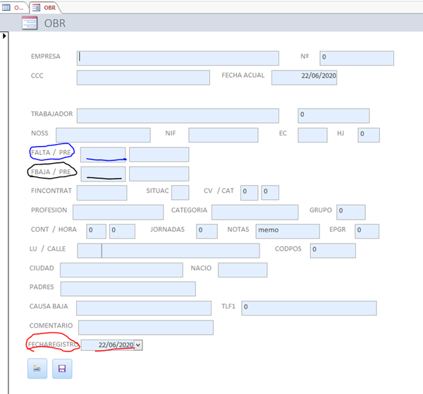Screen dimensions: 423x394
Task: Click the second FALTA / PRE field
Action: click(159, 155)
